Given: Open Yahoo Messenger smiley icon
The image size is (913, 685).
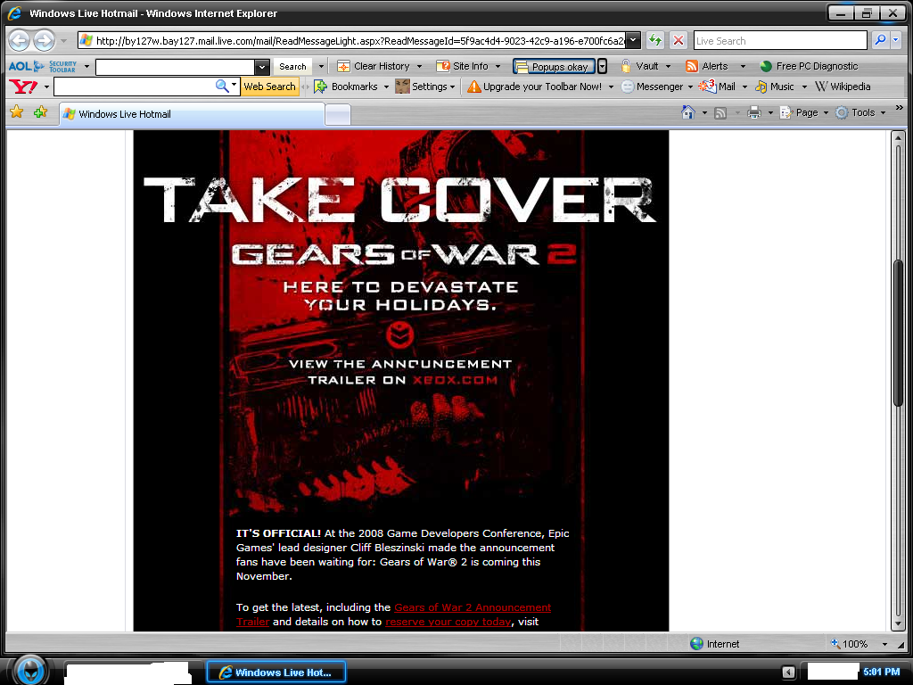Looking at the screenshot, I should coord(627,87).
